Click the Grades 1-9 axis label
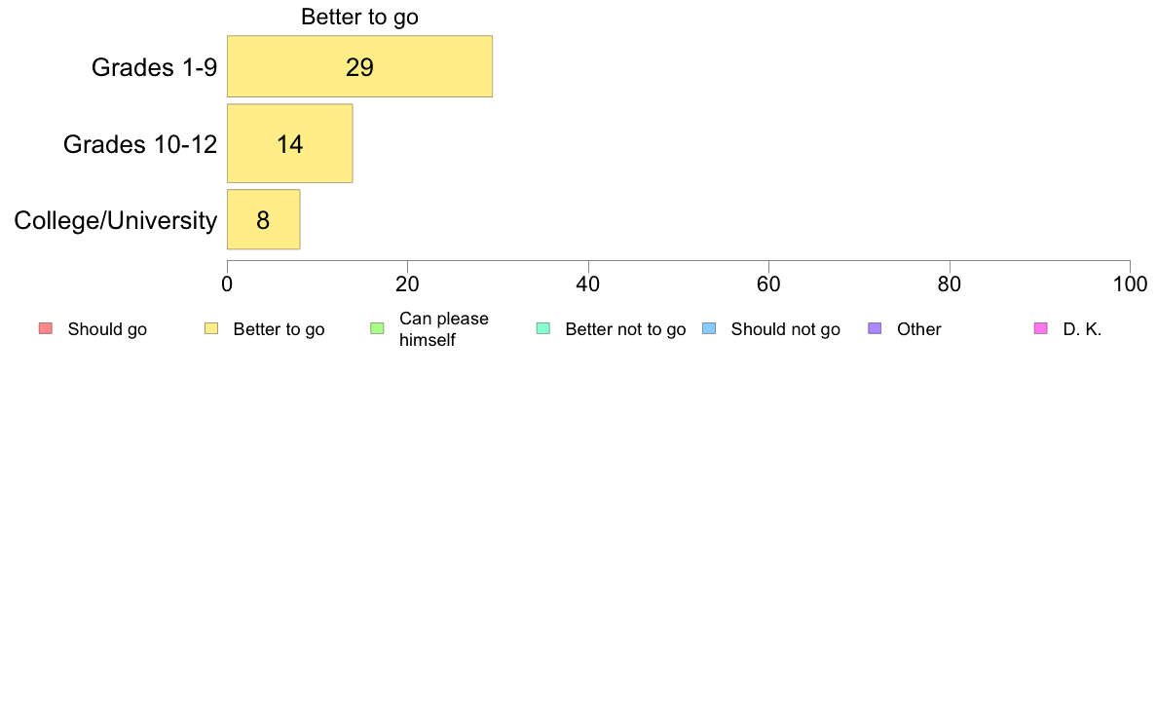The width and height of the screenshot is (1157, 717). click(154, 67)
